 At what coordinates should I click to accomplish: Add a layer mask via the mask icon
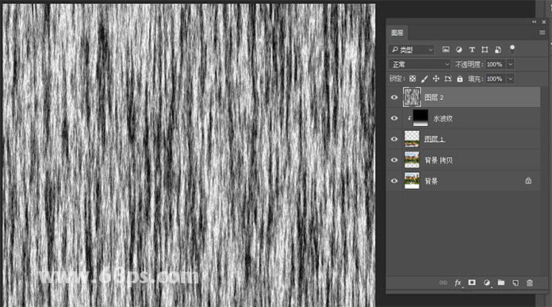click(472, 282)
